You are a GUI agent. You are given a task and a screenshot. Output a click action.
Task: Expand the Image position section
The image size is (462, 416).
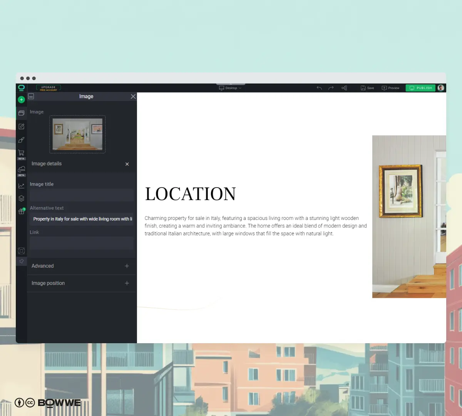point(82,283)
